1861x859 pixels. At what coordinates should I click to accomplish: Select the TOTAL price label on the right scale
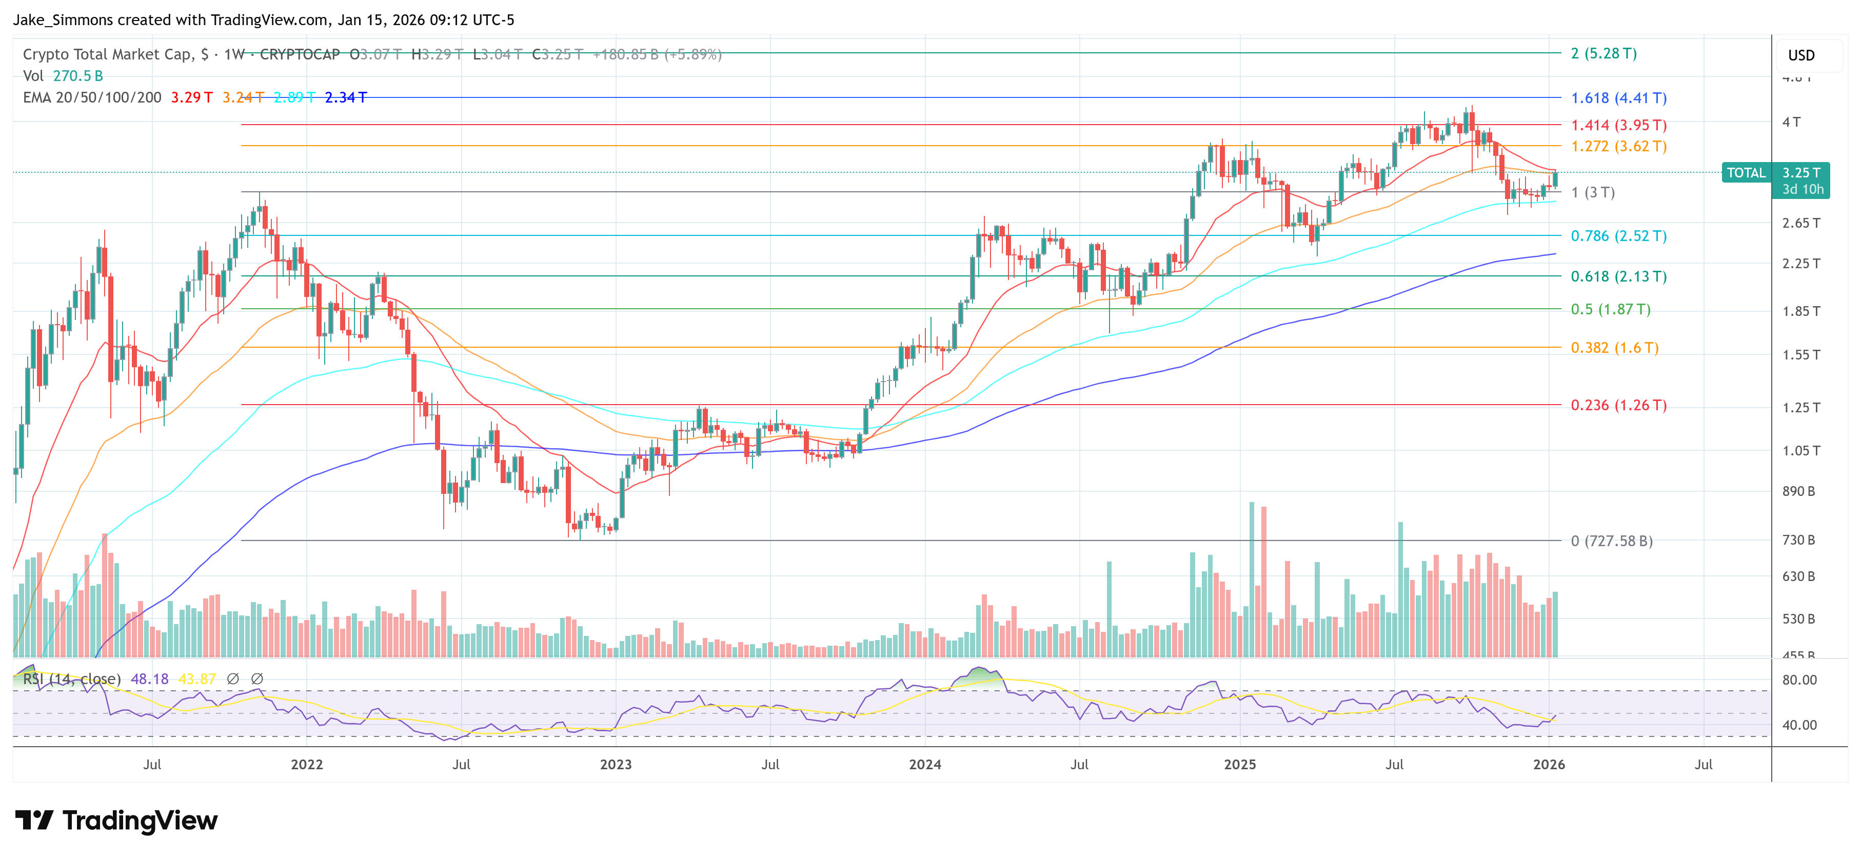point(1748,173)
